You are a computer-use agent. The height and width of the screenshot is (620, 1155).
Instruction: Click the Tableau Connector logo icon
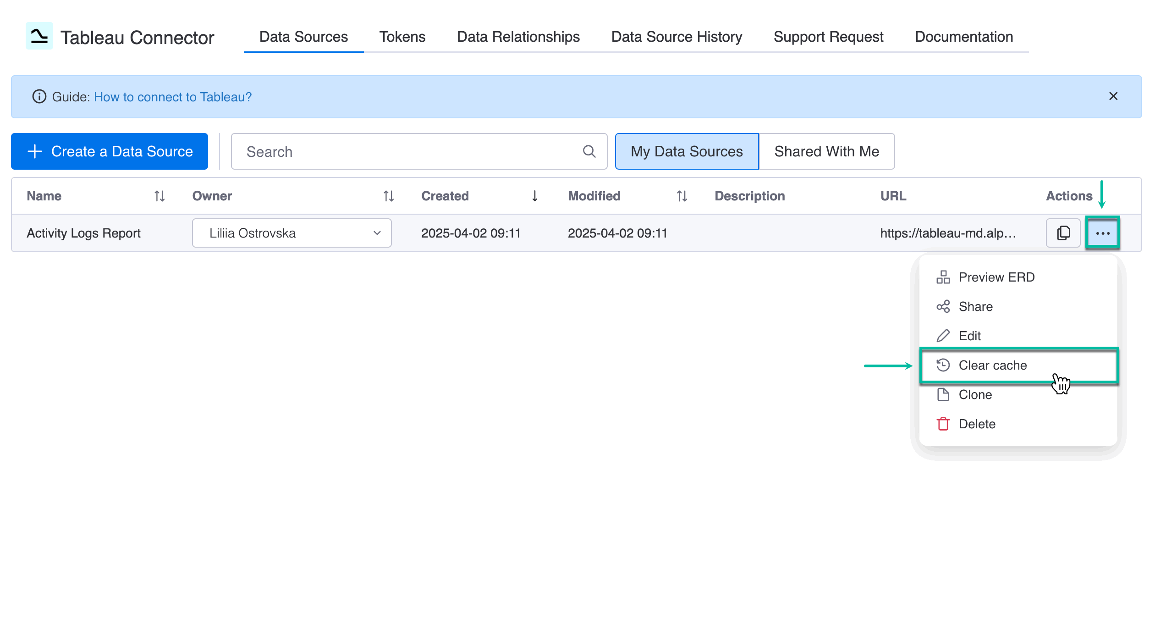point(39,36)
